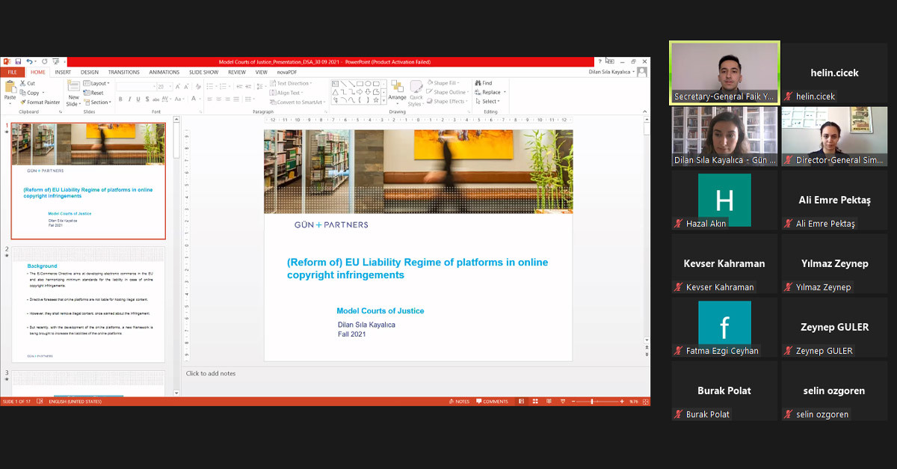Click the Cut scissors icon
This screenshot has height=469, width=897.
tap(27, 84)
